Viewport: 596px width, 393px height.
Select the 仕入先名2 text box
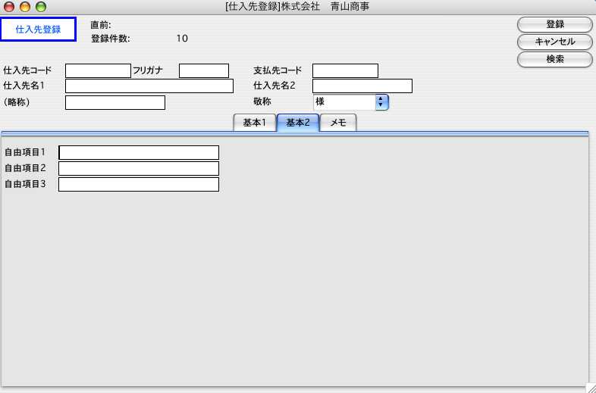362,86
